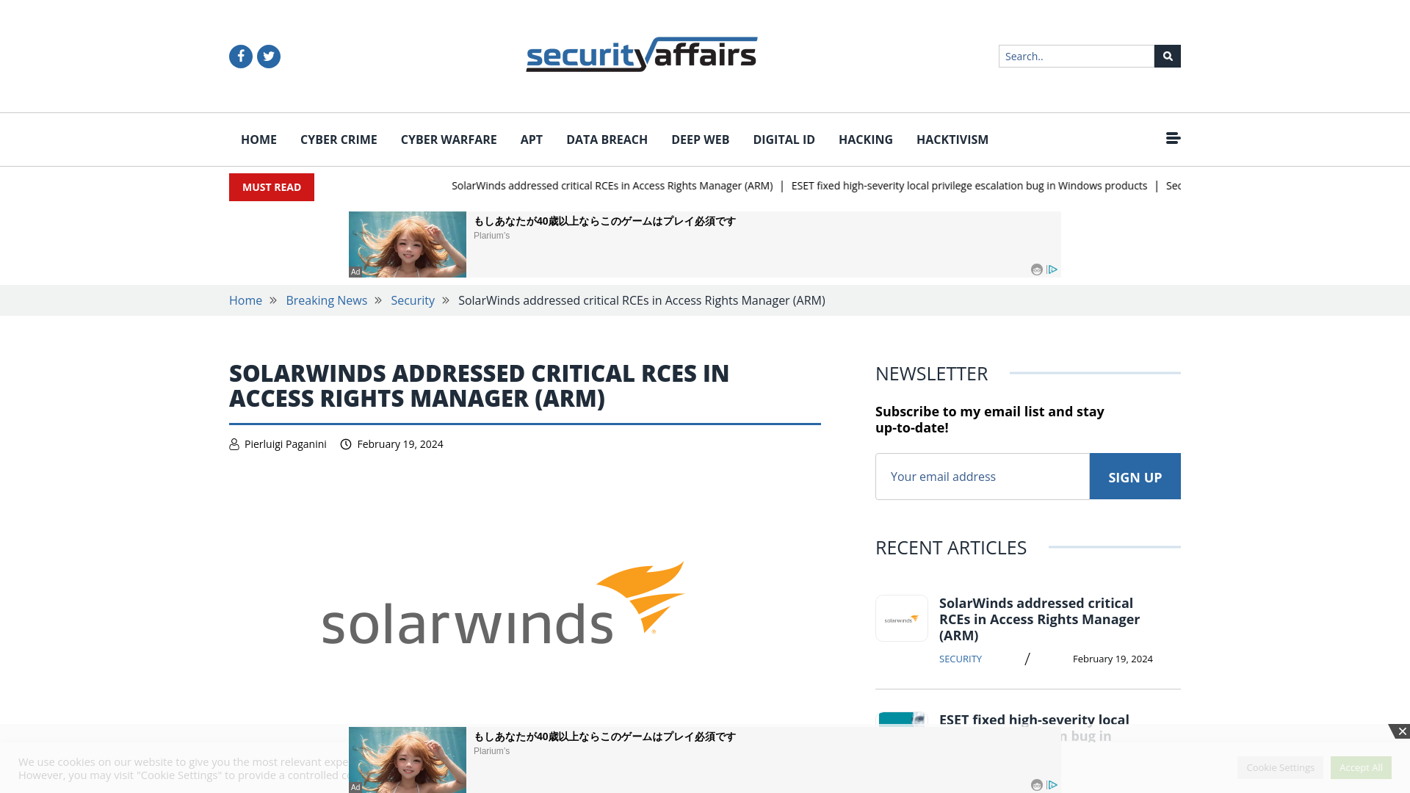
Task: Click the Breaking News breadcrumb link
Action: 326,300
